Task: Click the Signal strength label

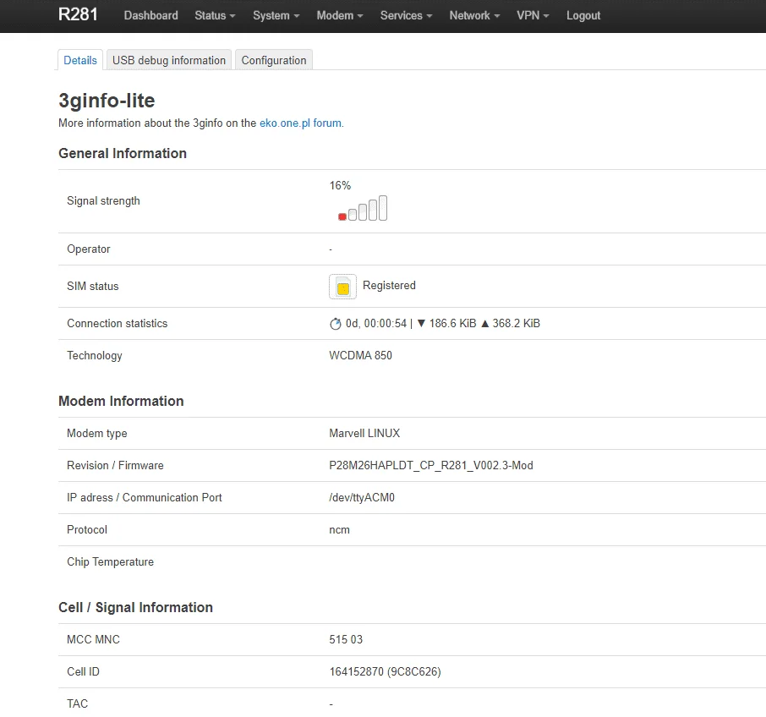Action: pos(103,201)
